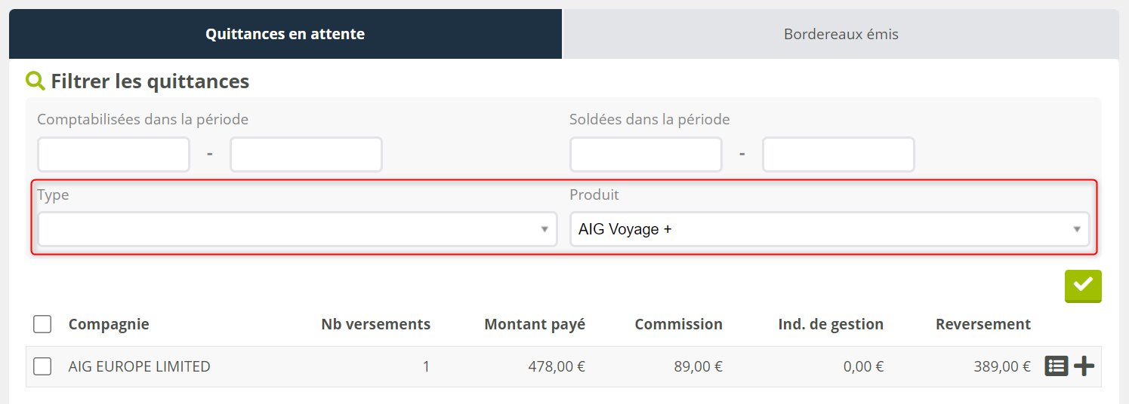The image size is (1129, 404).
Task: Click the Comptabilisées period end date field
Action: tap(306, 155)
